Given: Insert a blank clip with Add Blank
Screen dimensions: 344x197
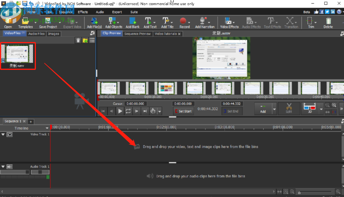Looking at the screenshot, I should [x=132, y=23].
